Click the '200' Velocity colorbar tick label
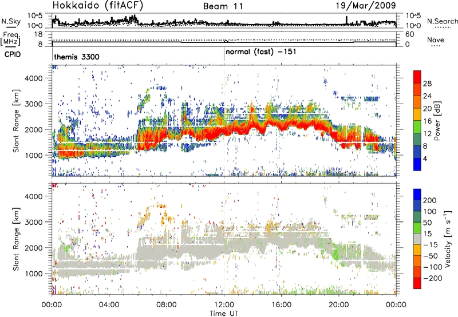This screenshot has height=317, width=458. pyautogui.click(x=430, y=200)
